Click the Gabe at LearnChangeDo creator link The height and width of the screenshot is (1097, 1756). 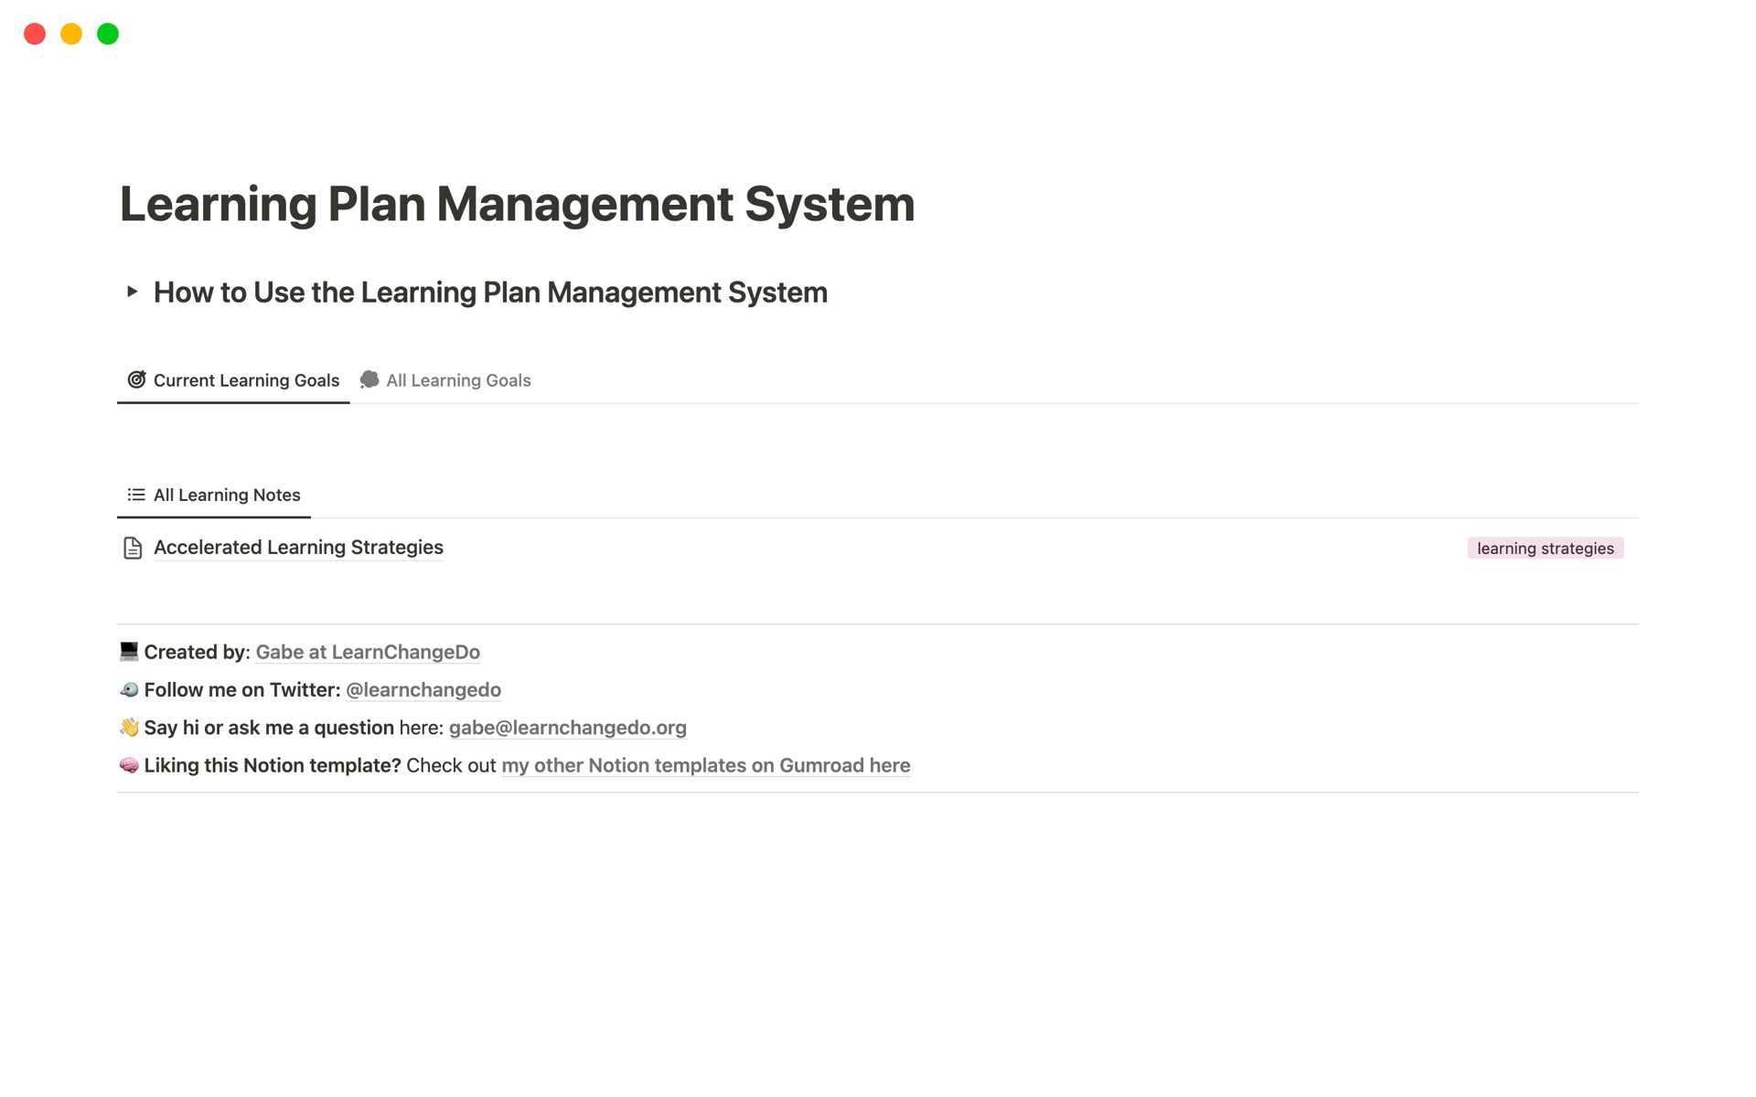point(367,652)
